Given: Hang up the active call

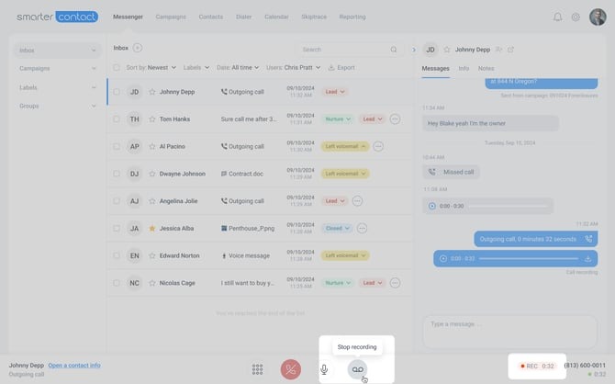Looking at the screenshot, I should (x=291, y=369).
